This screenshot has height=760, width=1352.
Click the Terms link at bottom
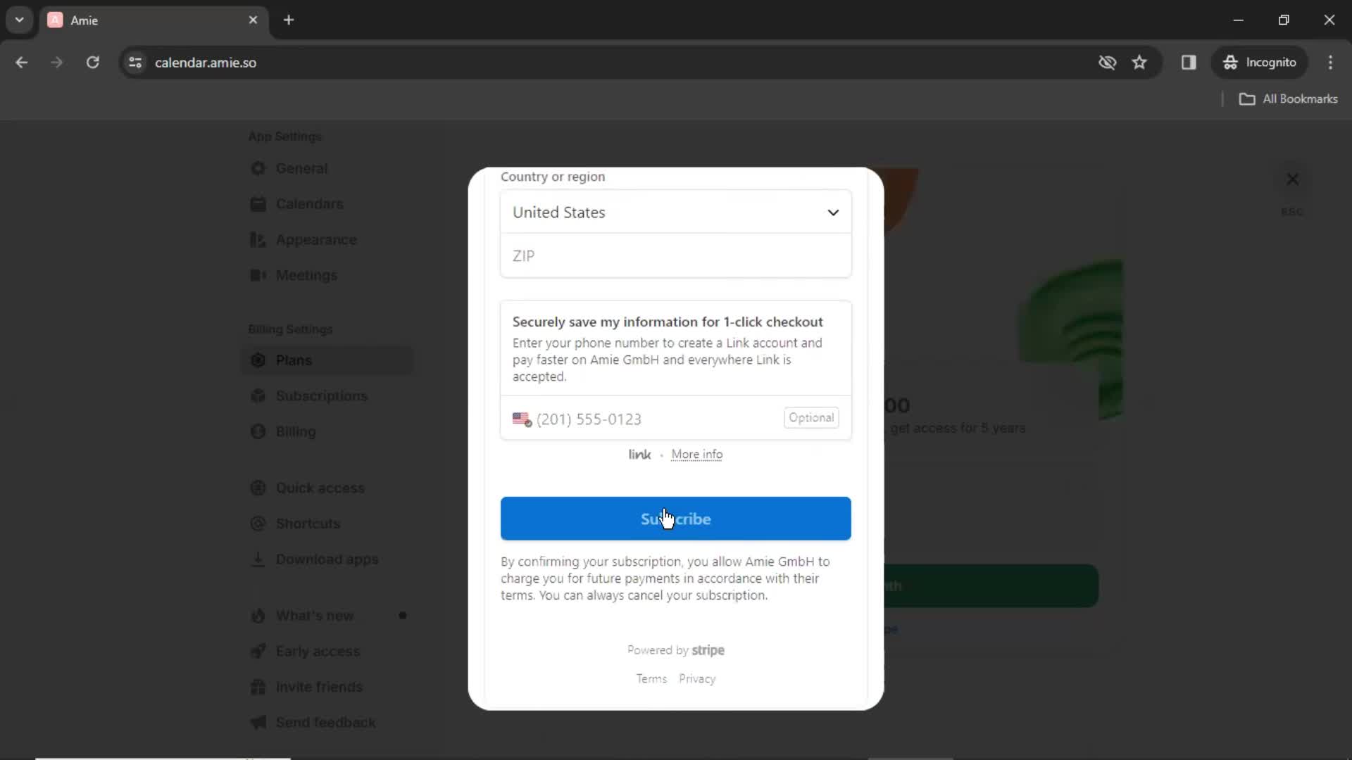651,678
